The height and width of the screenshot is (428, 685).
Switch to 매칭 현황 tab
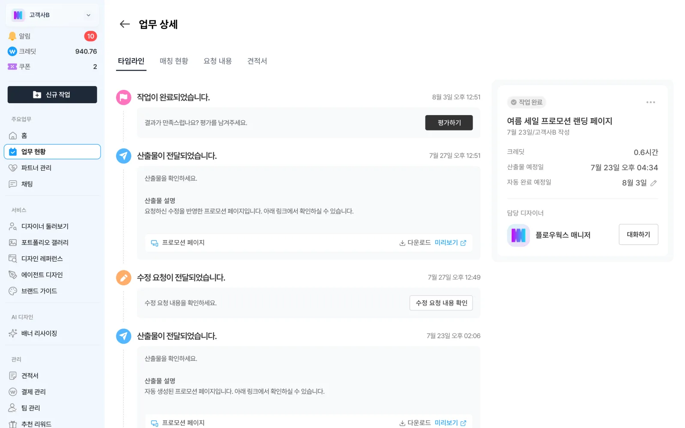click(x=174, y=61)
